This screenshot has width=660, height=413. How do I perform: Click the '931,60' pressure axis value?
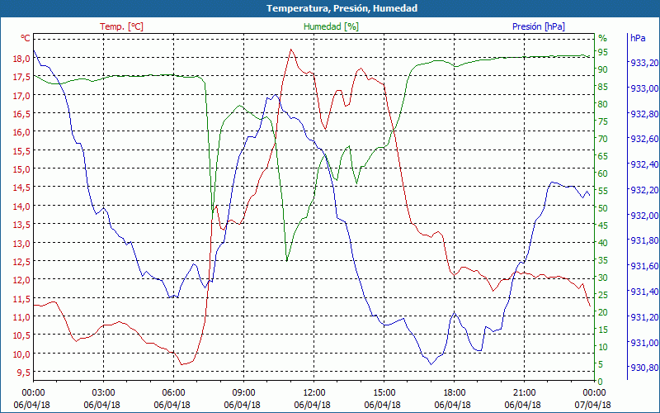coord(644,266)
